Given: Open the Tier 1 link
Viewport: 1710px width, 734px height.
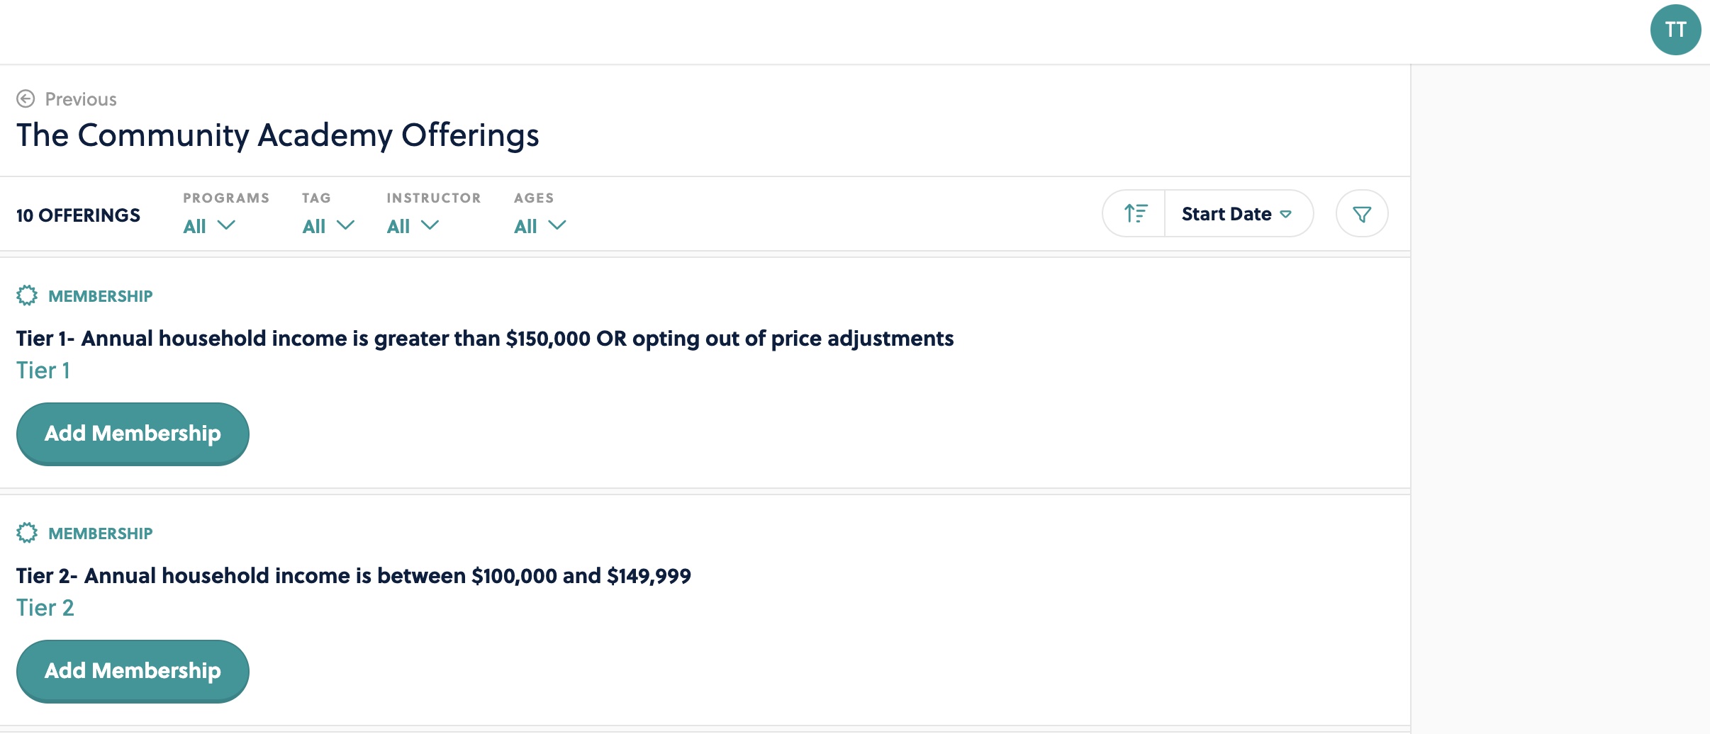Looking at the screenshot, I should [x=43, y=371].
